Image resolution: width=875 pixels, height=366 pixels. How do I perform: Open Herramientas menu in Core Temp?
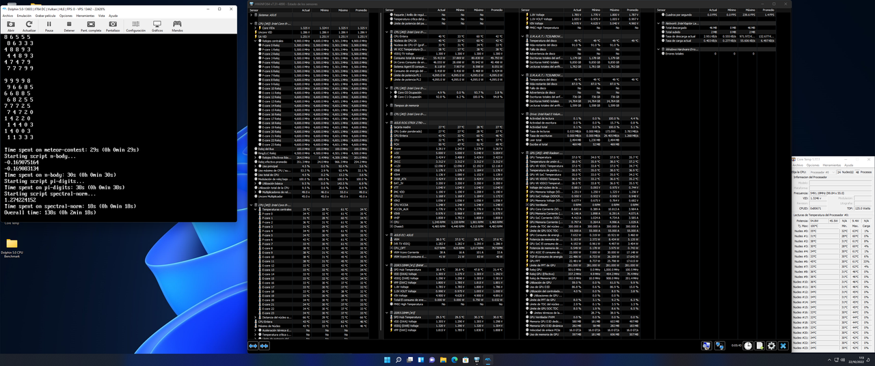tap(832, 165)
